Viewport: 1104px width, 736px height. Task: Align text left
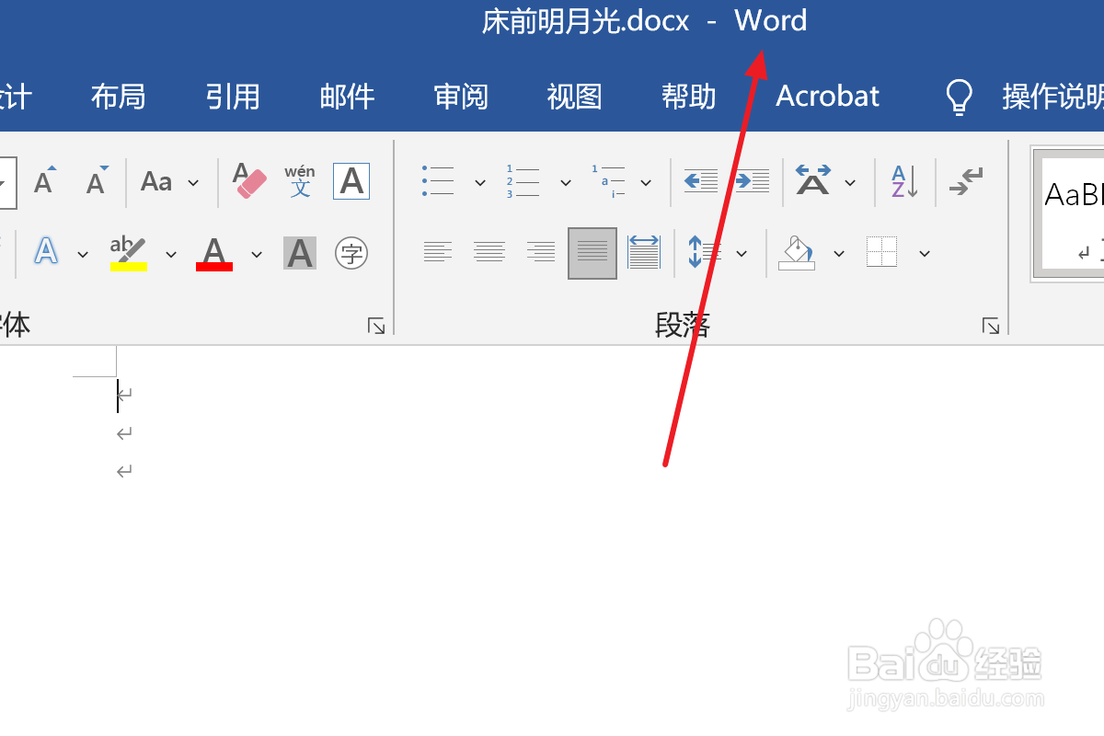point(438,251)
